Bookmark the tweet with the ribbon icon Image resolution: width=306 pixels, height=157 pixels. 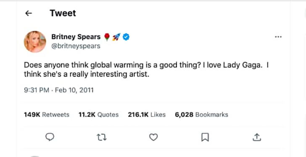pos(205,137)
